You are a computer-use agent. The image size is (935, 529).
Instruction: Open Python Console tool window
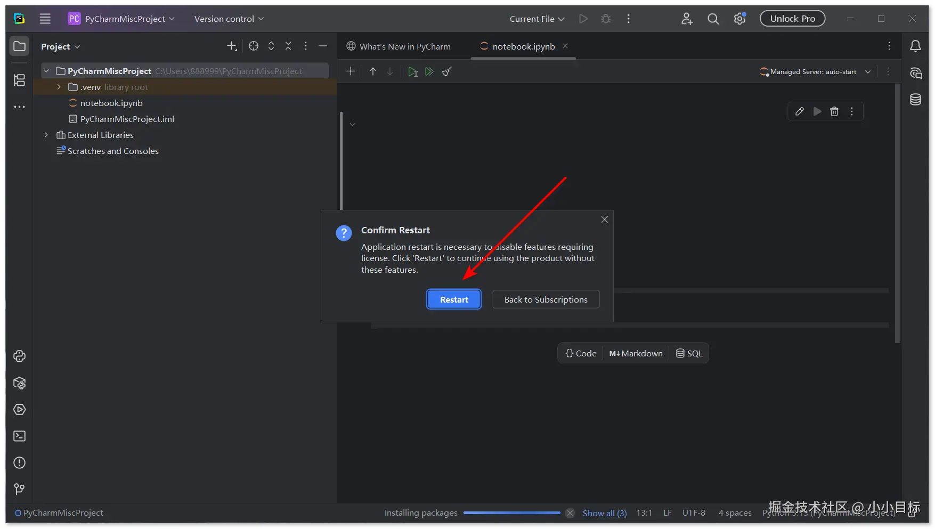click(19, 356)
